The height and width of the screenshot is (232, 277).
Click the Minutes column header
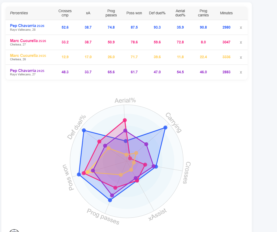pyautogui.click(x=226, y=13)
